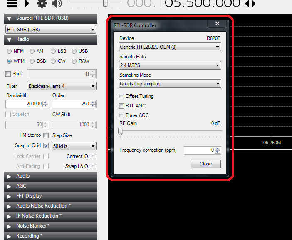Expand the AGC panel
This screenshot has width=292, height=240.
pyautogui.click(x=51, y=186)
